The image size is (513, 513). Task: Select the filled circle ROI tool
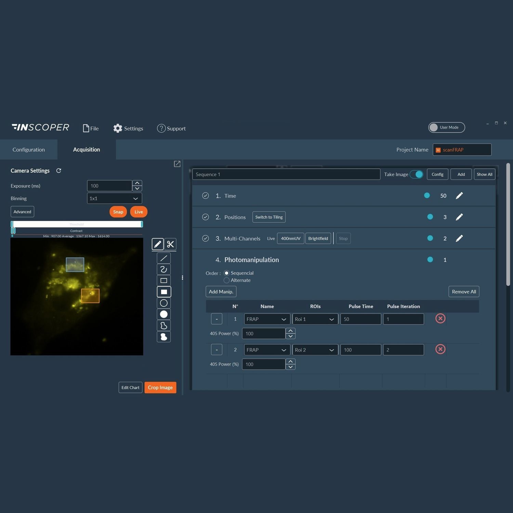click(x=163, y=314)
